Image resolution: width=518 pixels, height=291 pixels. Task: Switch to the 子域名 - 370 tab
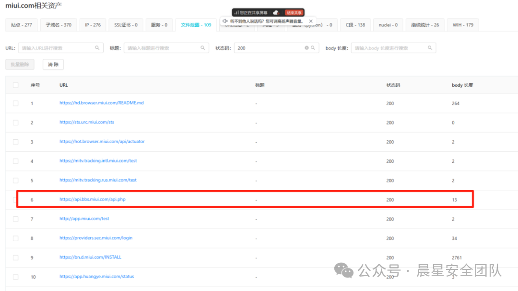coord(59,25)
